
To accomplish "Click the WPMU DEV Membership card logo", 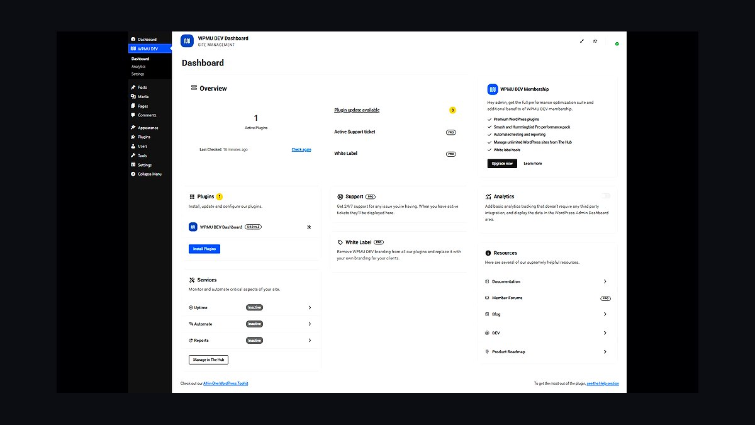I will [x=493, y=89].
